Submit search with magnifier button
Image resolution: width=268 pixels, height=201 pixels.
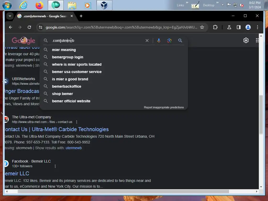click(180, 41)
